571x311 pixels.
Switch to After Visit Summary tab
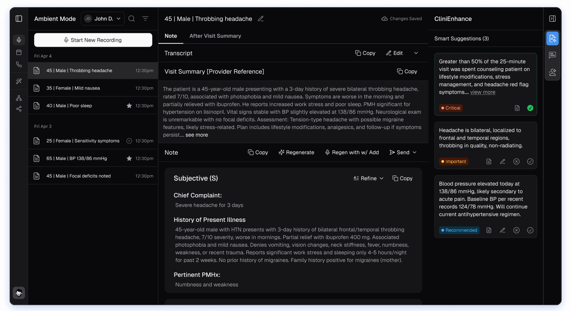215,36
